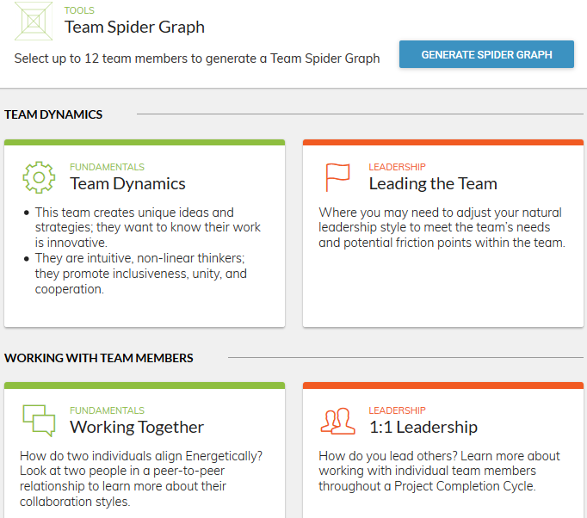
Task: Open the Leading the Team card title
Action: point(433,184)
